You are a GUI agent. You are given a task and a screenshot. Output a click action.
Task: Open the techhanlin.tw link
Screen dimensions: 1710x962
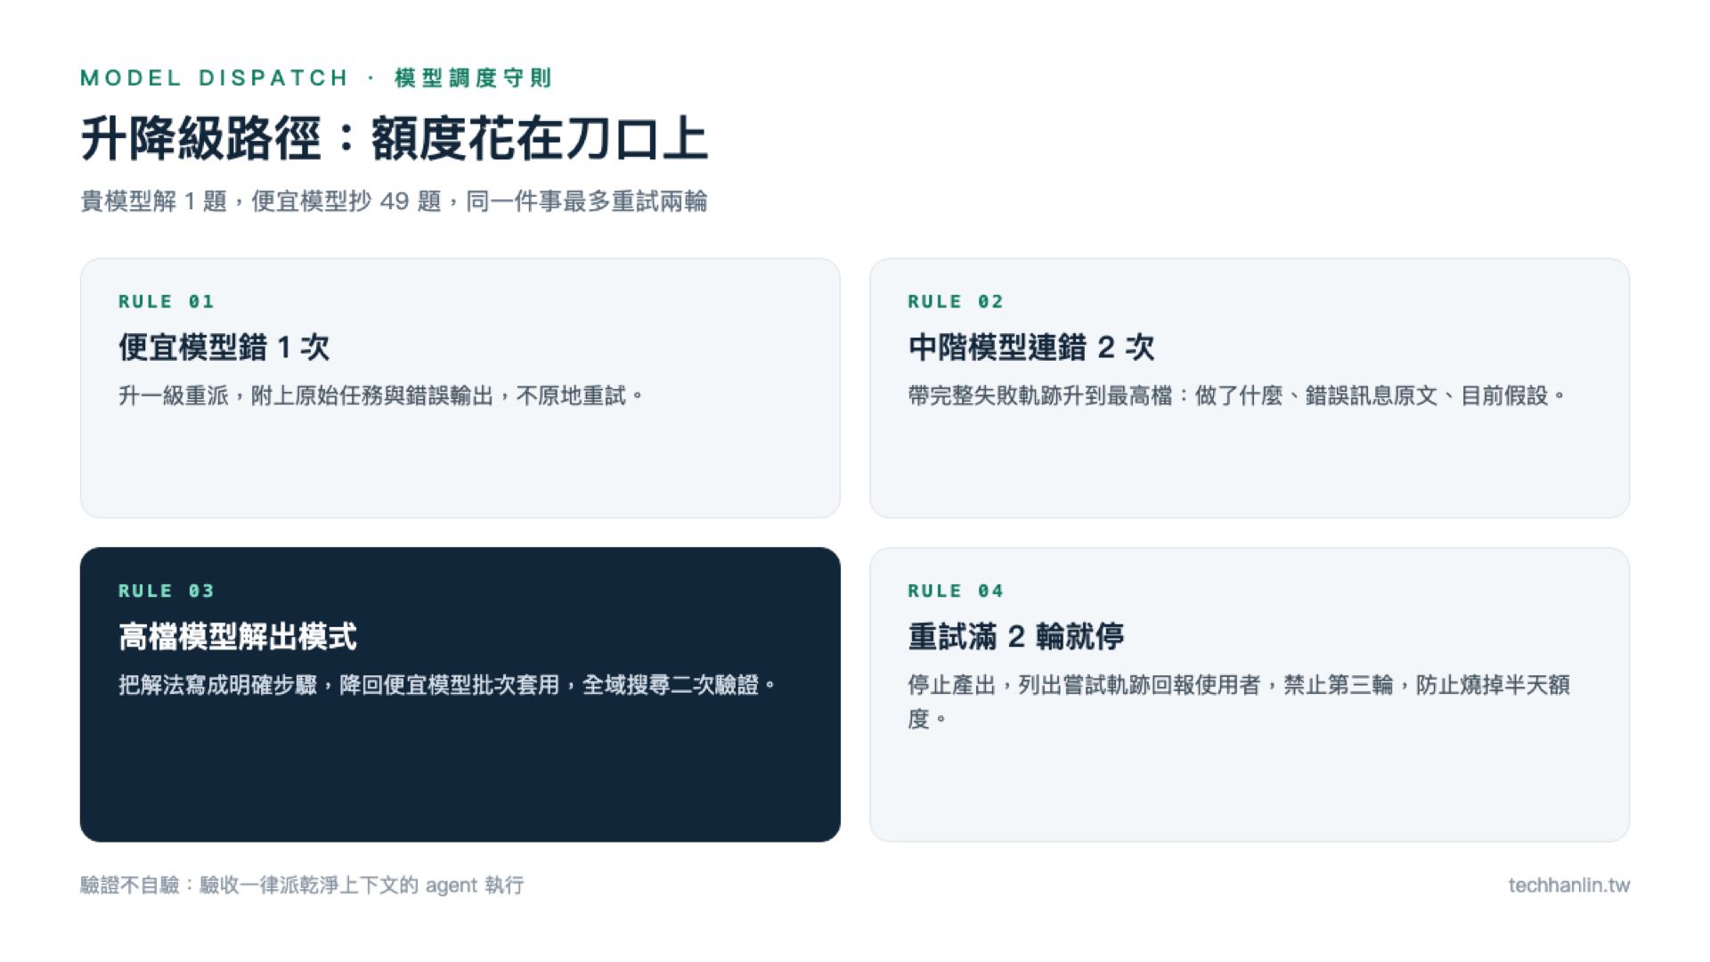coord(1569,885)
